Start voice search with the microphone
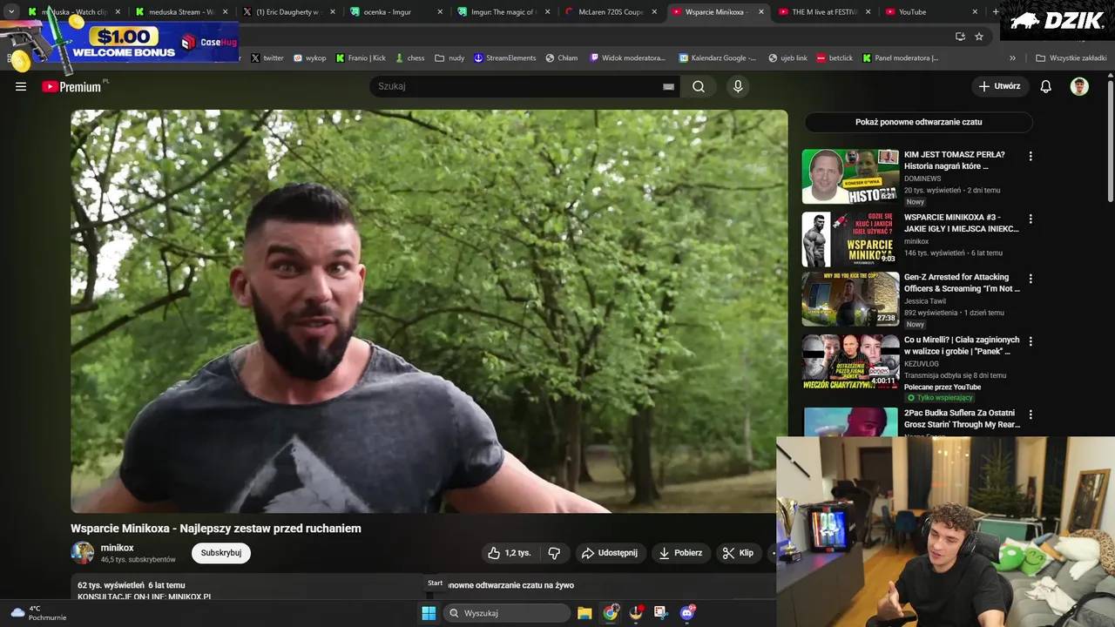 click(x=738, y=86)
